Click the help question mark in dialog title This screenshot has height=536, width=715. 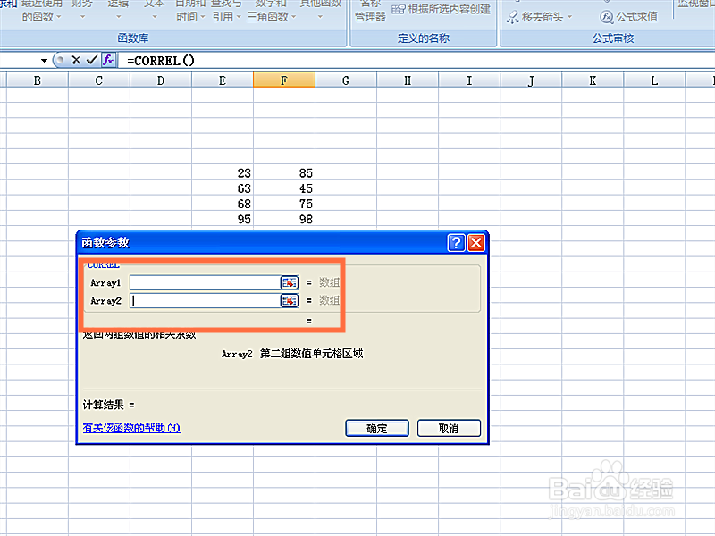pyautogui.click(x=457, y=243)
